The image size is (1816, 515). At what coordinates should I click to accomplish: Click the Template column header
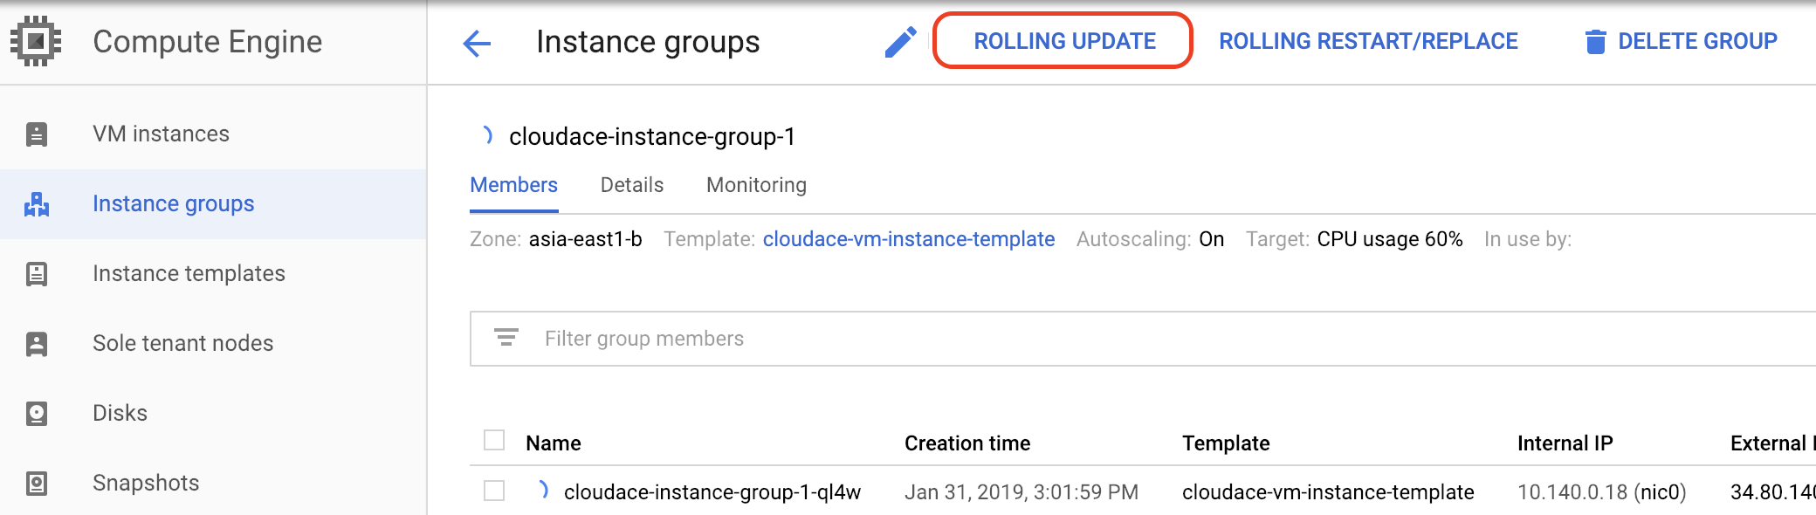(x=1226, y=443)
